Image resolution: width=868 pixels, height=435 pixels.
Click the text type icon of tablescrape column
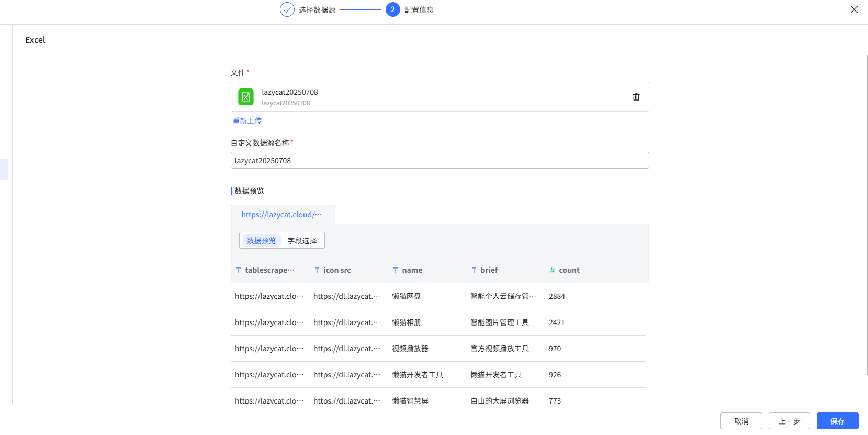pyautogui.click(x=239, y=270)
